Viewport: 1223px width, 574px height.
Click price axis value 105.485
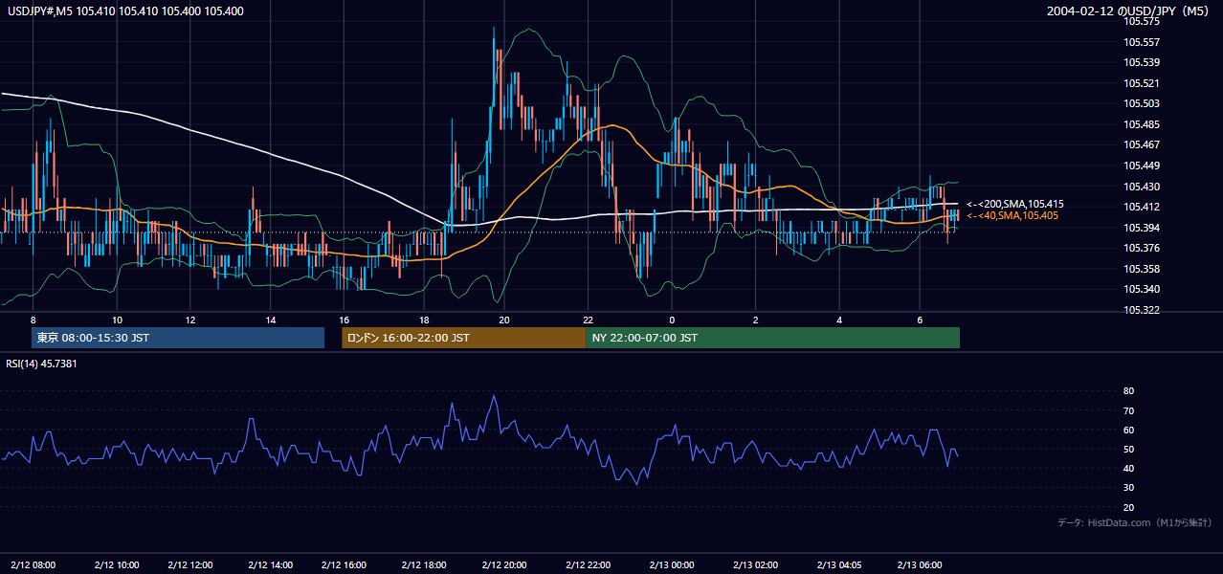tap(1141, 124)
